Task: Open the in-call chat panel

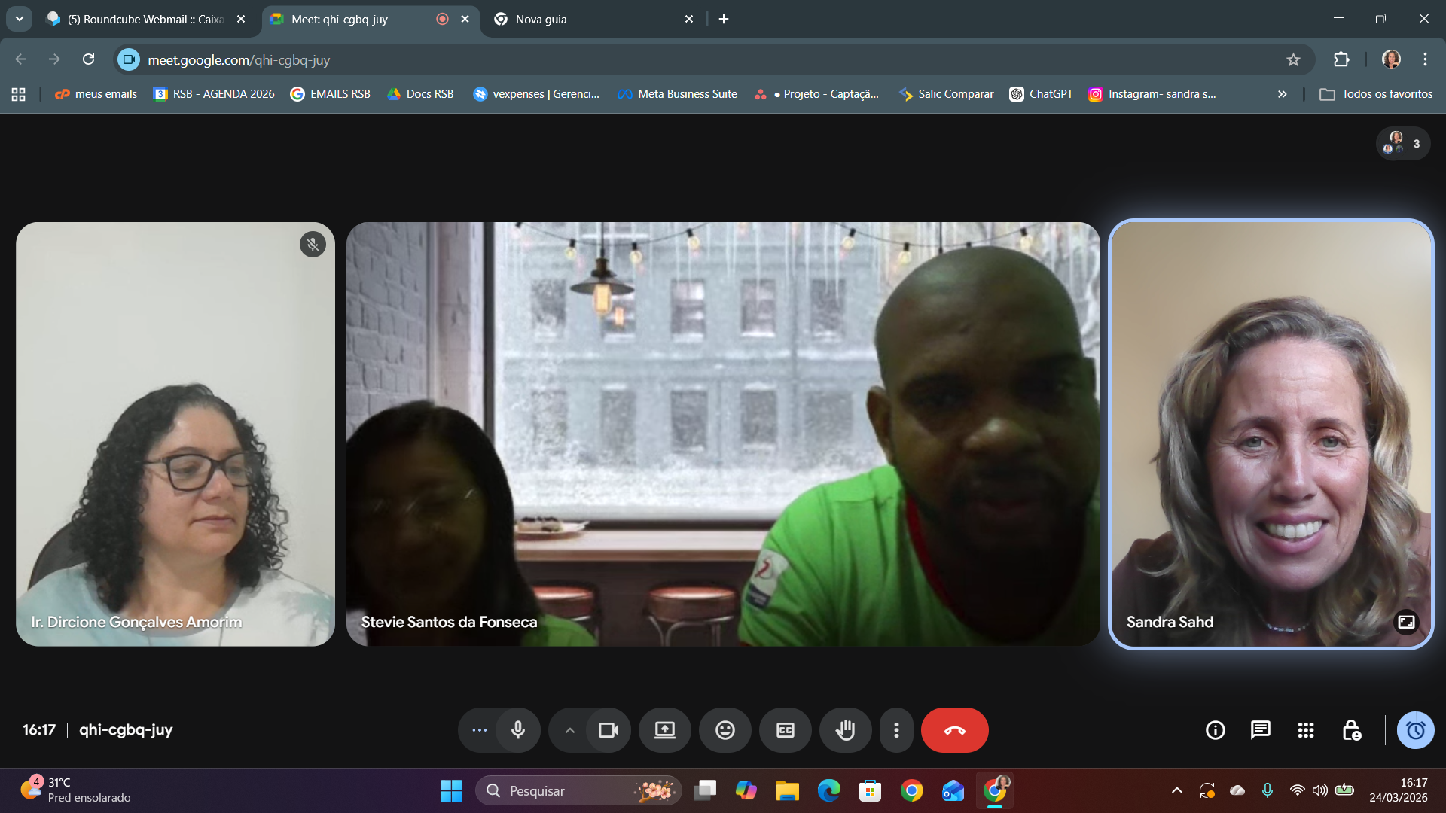Action: 1260,730
